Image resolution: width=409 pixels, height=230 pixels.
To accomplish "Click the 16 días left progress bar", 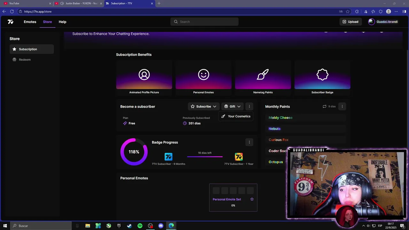I will [x=205, y=157].
